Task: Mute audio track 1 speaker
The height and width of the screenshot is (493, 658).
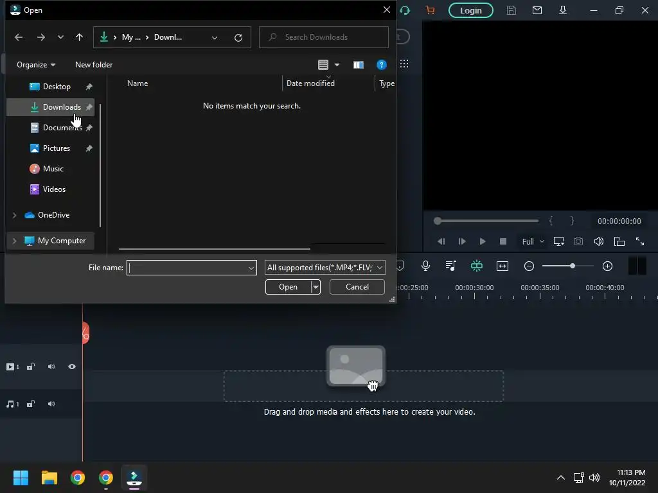Action: click(51, 404)
